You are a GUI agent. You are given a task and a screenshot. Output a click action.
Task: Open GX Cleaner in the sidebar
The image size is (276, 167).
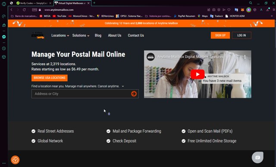(4, 25)
